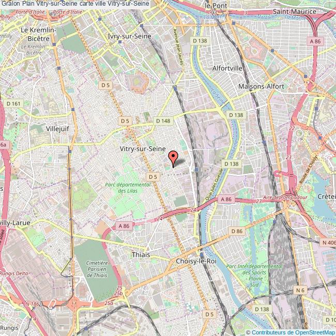The image size is (336, 336).
Task: Click the red location marker pin
Action: (x=173, y=157)
